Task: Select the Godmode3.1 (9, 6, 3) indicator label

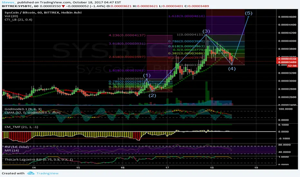Action: (x=23, y=109)
